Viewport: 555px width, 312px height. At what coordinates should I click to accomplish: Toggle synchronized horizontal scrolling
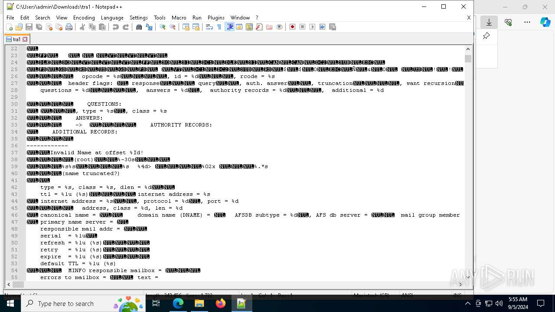pyautogui.click(x=196, y=27)
